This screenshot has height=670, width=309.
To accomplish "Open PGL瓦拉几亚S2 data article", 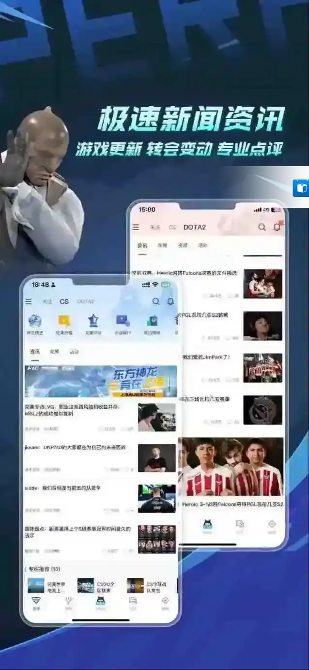I will pos(203,315).
